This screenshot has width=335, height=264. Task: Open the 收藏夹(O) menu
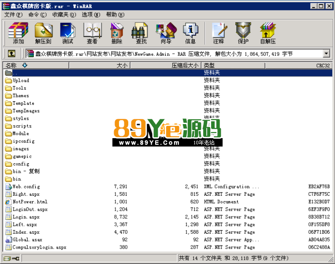(64, 15)
